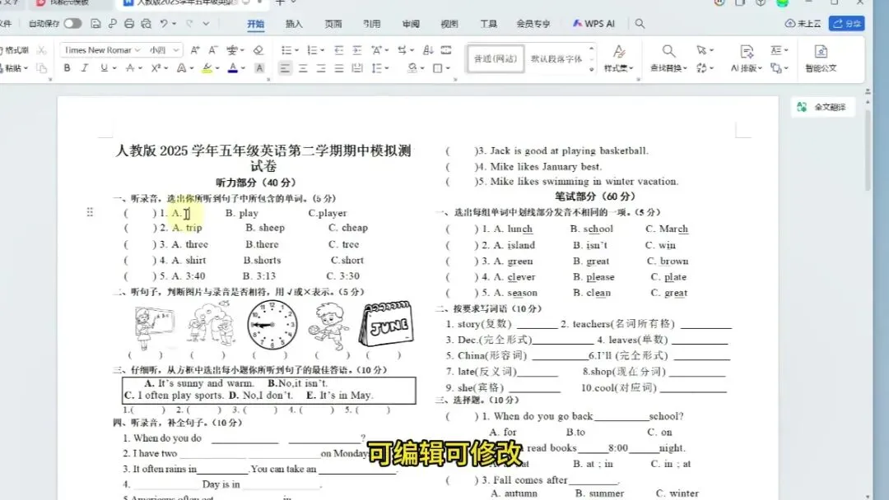
Task: Click the paragraph drag handle beside question 1
Action: click(x=90, y=212)
